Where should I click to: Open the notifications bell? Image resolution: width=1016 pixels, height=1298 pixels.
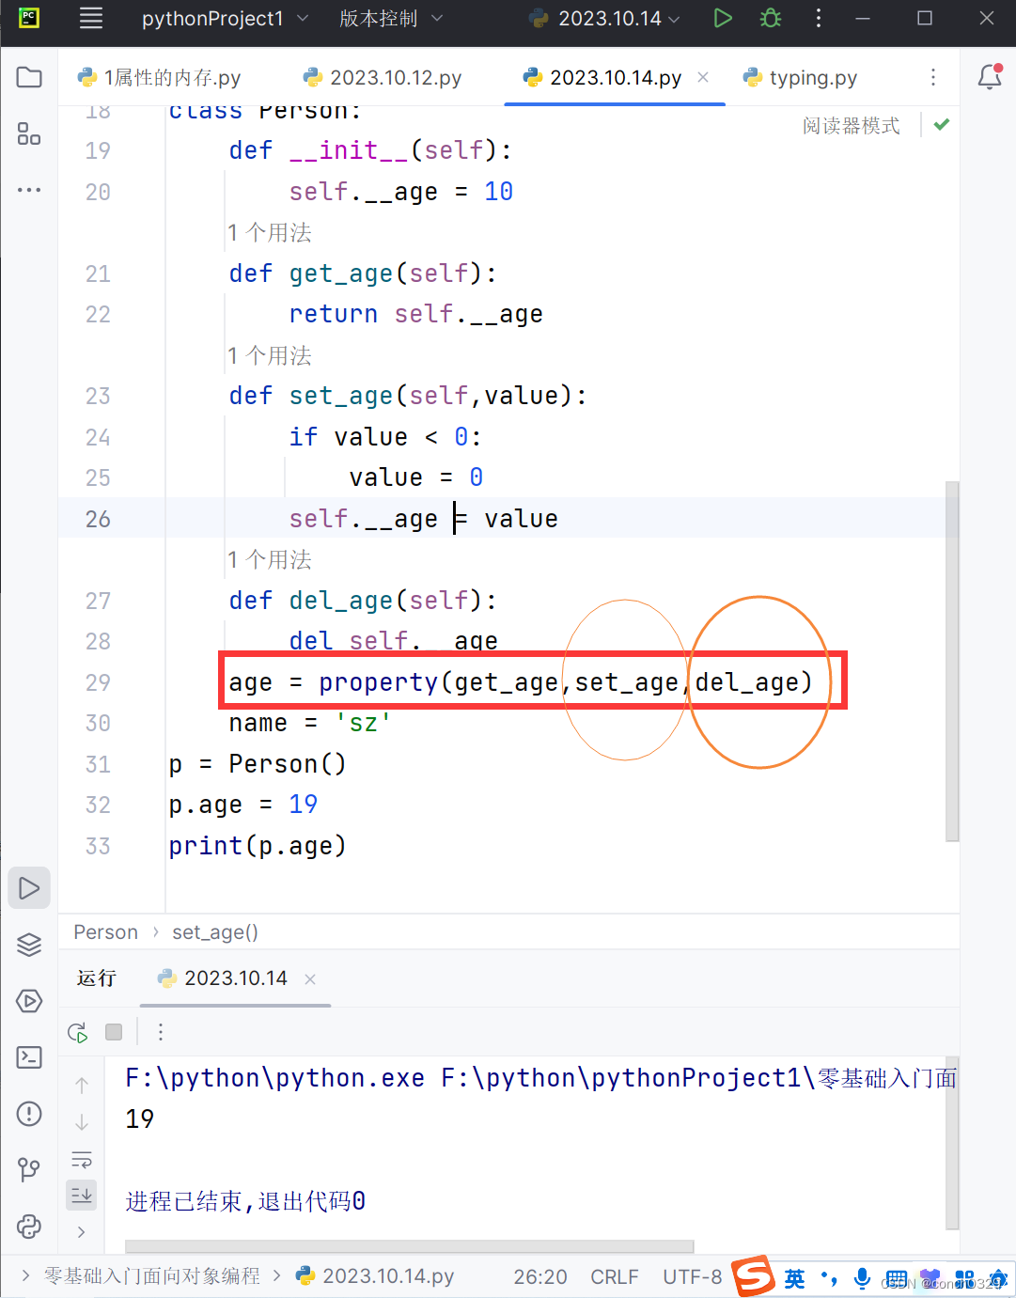(990, 77)
